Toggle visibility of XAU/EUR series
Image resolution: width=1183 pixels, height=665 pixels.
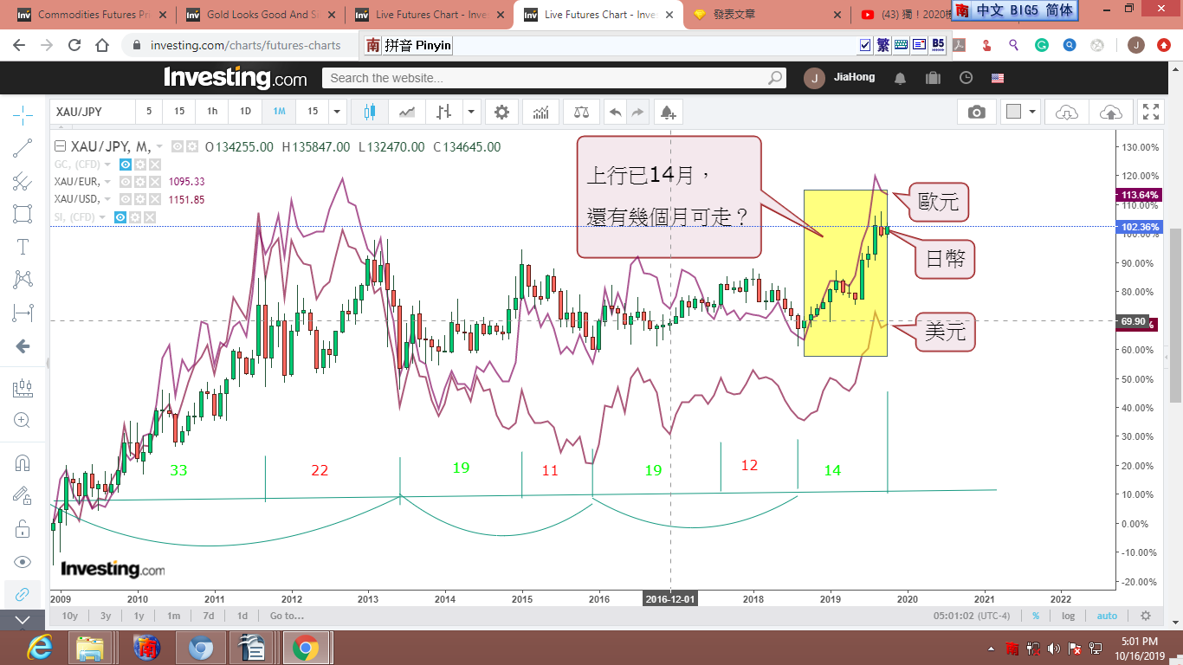click(126, 182)
